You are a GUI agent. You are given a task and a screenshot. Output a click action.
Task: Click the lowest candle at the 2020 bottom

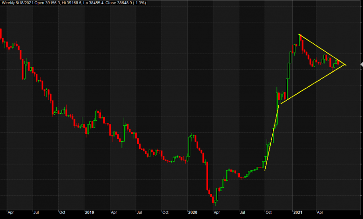click(215, 200)
